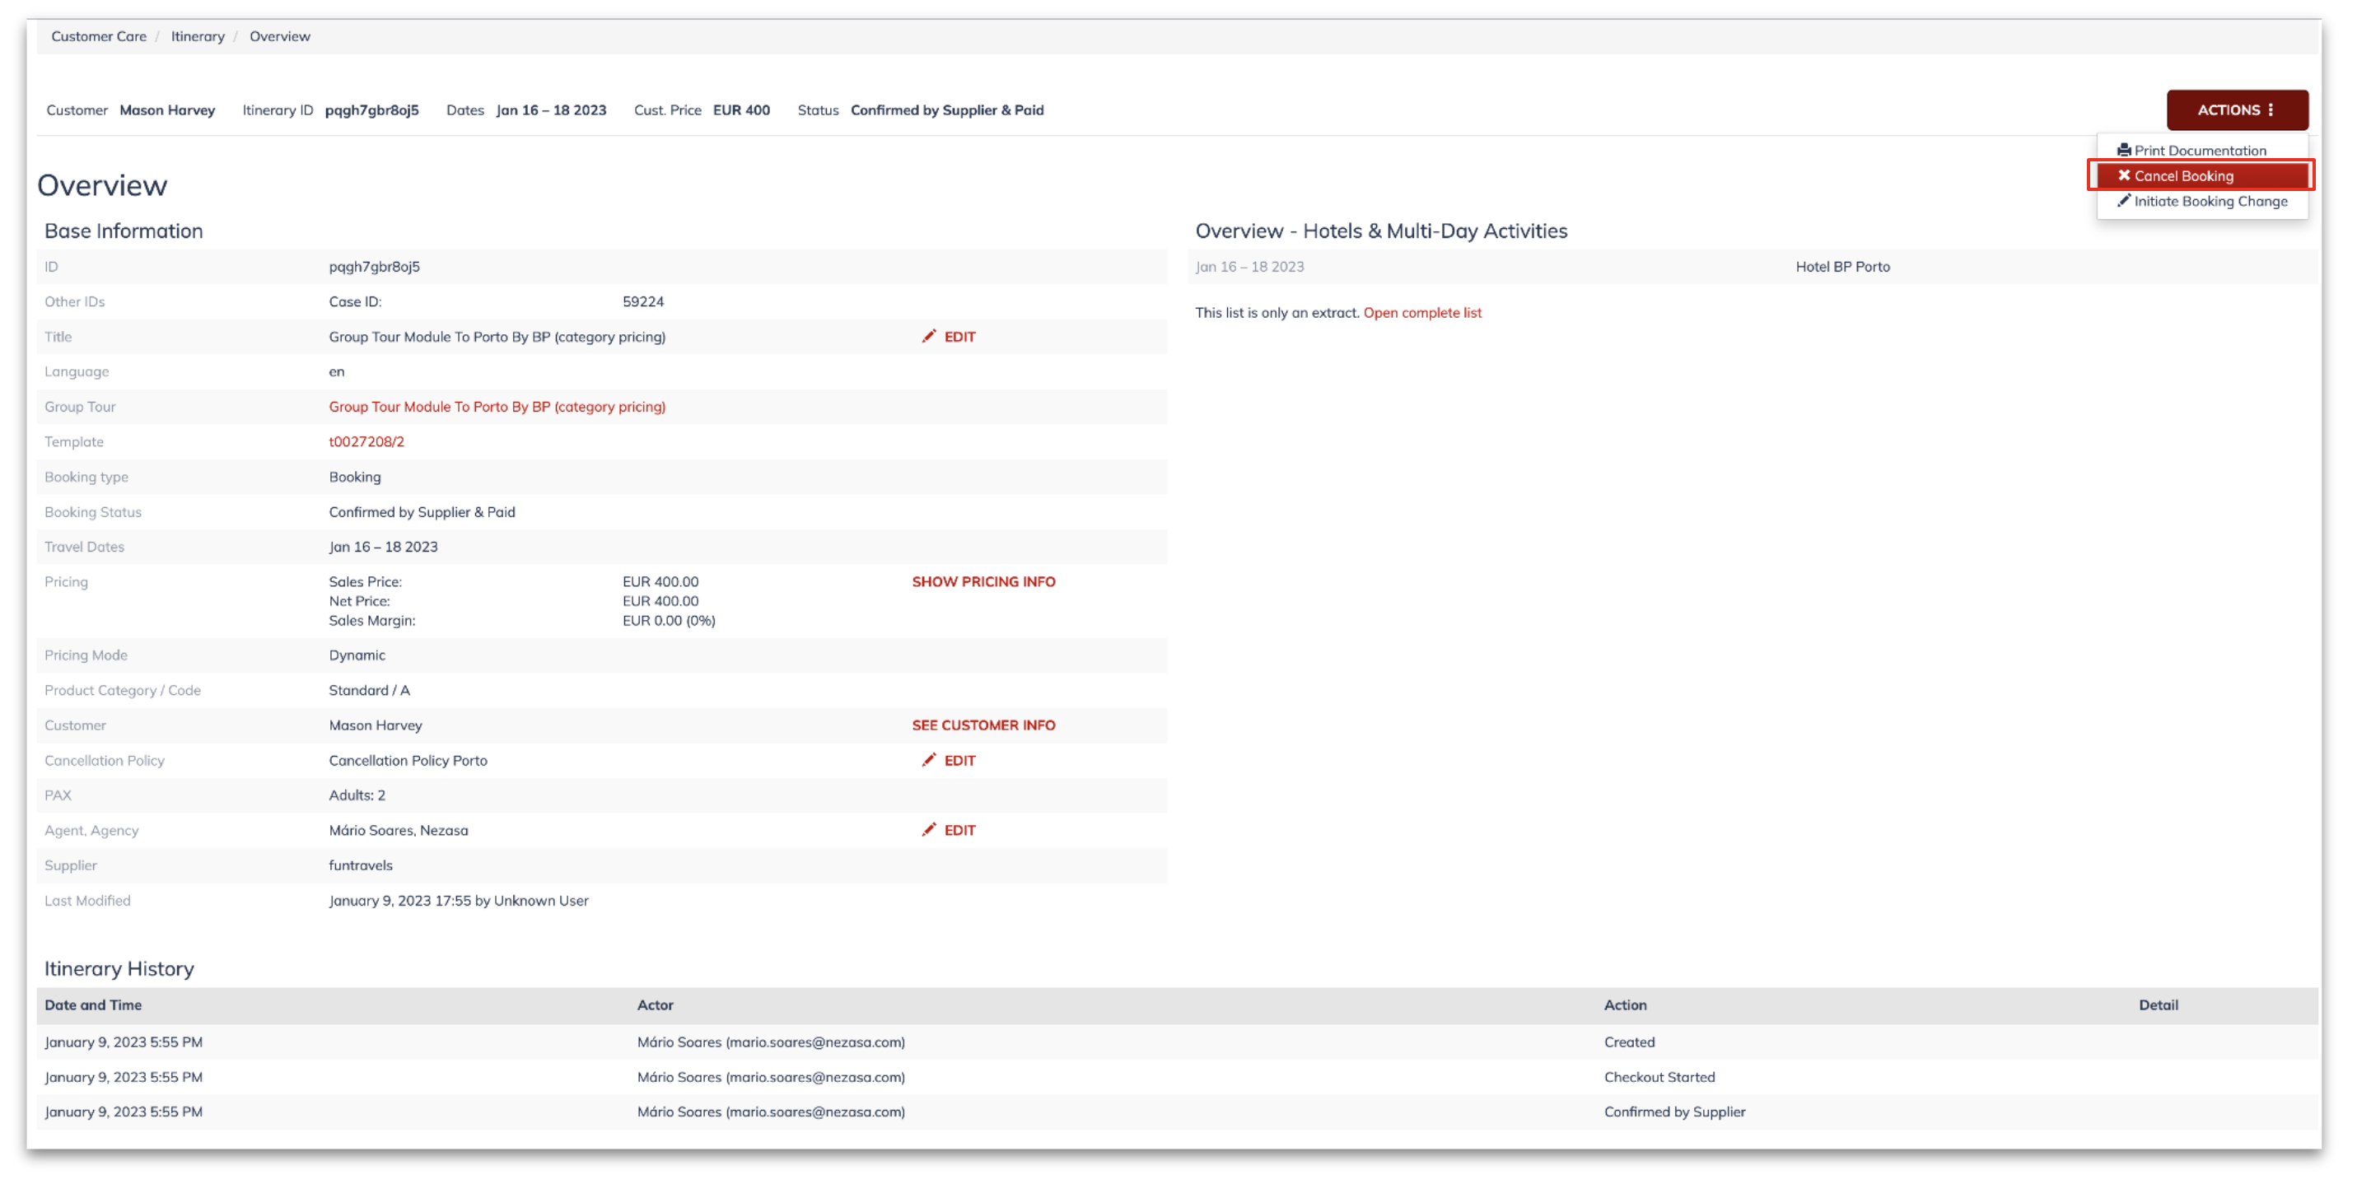Click the Actor column header
2357x1184 pixels.
click(655, 1005)
